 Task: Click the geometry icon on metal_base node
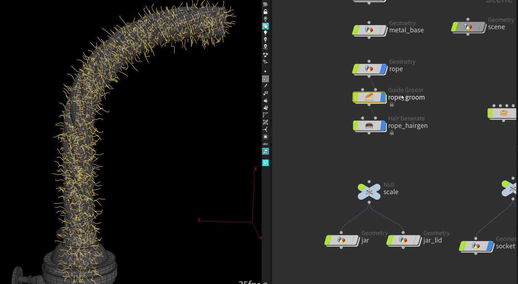(x=369, y=30)
